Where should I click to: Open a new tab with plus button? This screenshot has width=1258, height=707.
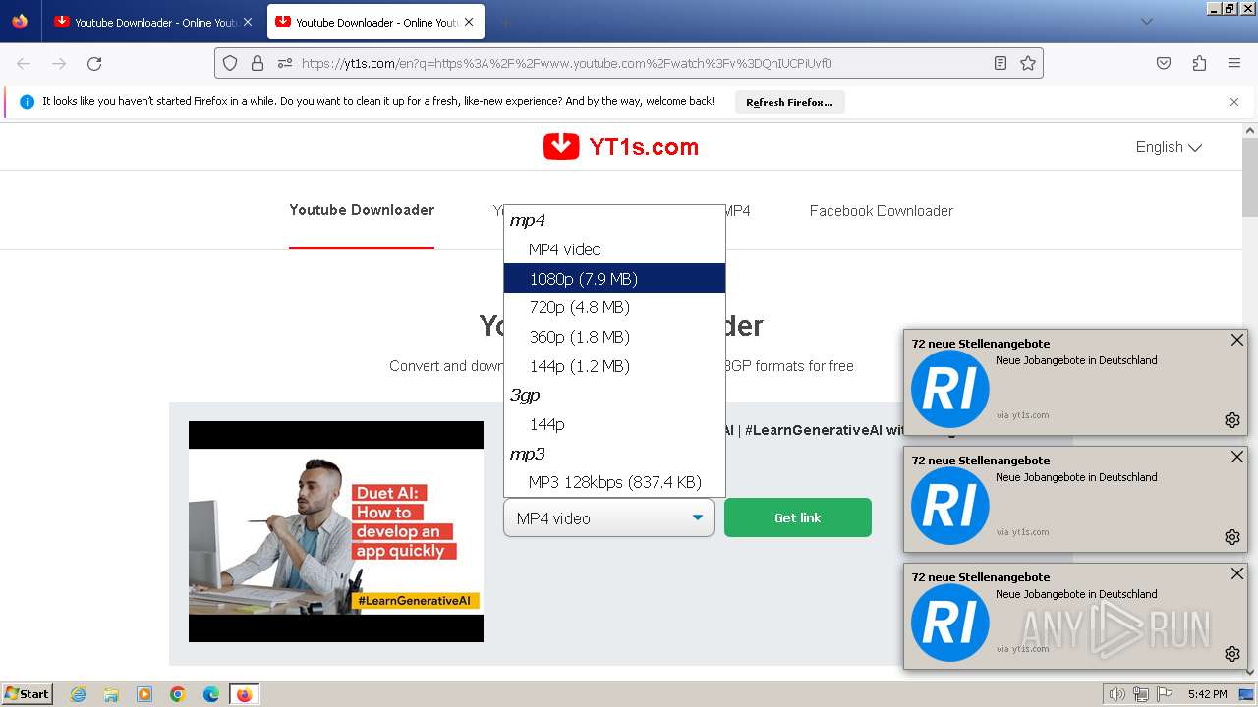[x=505, y=22]
